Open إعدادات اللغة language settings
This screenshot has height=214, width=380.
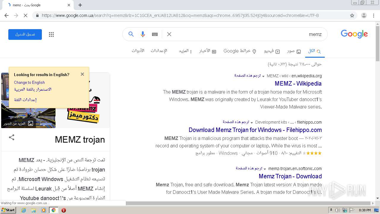25,100
